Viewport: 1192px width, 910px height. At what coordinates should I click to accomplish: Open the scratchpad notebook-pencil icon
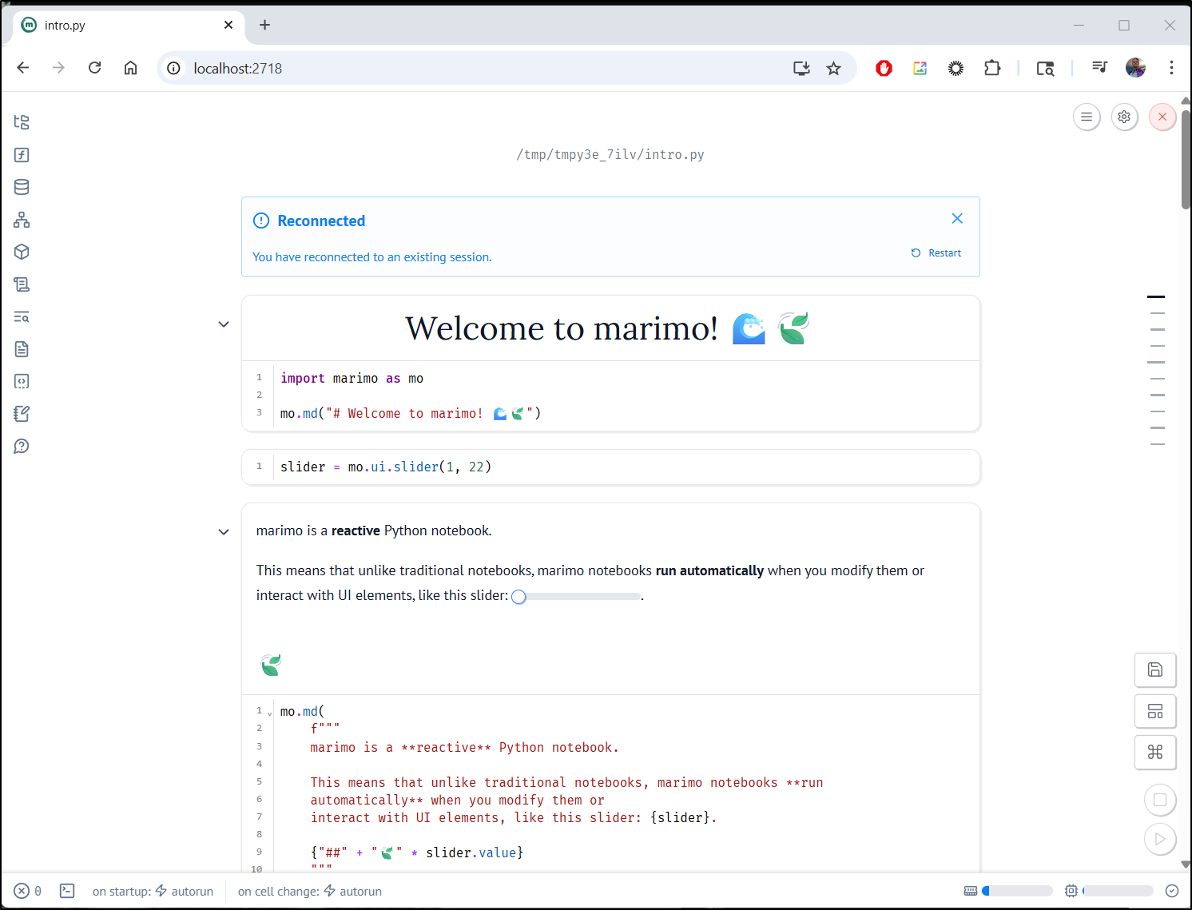[22, 414]
